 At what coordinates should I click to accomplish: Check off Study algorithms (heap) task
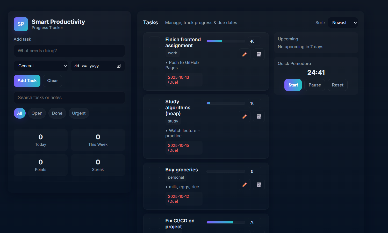(x=154, y=104)
